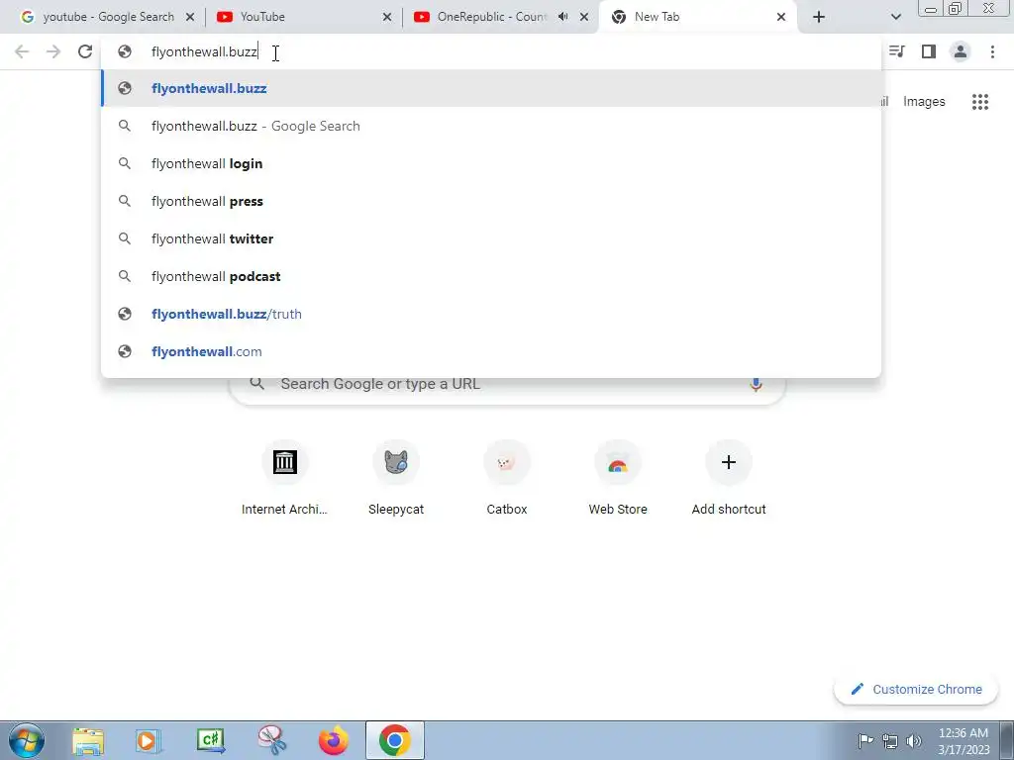The image size is (1014, 760).
Task: Toggle the side panel icon
Action: tap(929, 51)
